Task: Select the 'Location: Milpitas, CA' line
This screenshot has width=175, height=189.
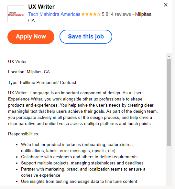Action: click(x=29, y=72)
